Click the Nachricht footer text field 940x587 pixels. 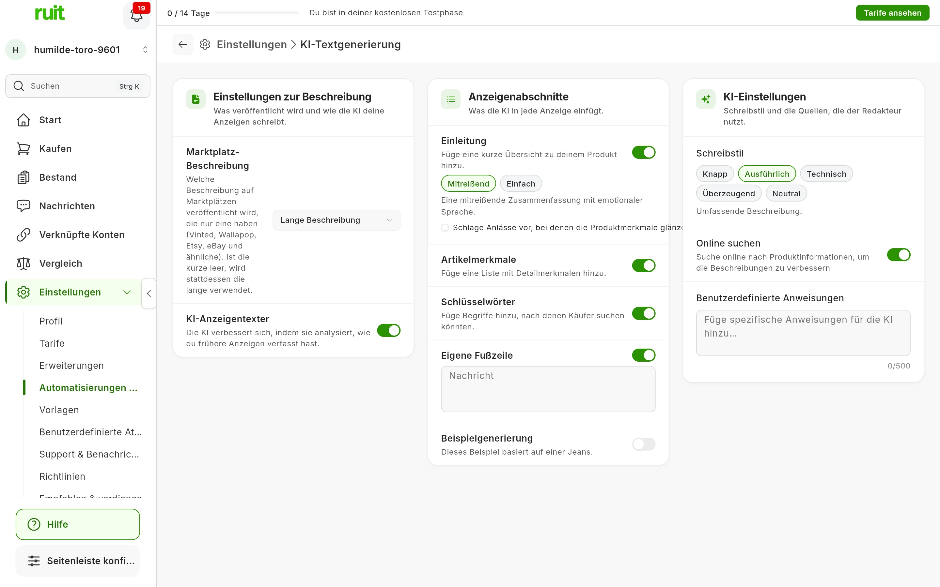coord(548,389)
